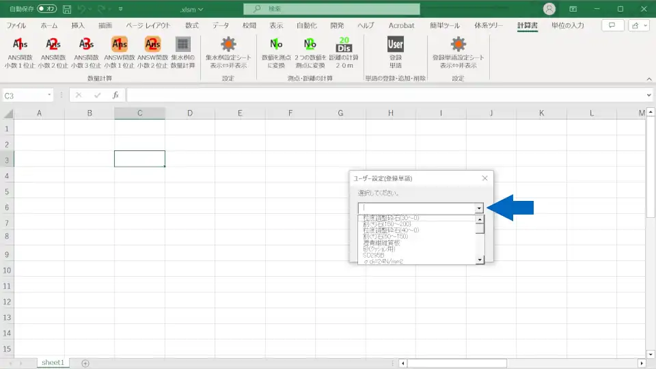Switch to the ホーム tab
The image size is (656, 369).
[x=49, y=25]
